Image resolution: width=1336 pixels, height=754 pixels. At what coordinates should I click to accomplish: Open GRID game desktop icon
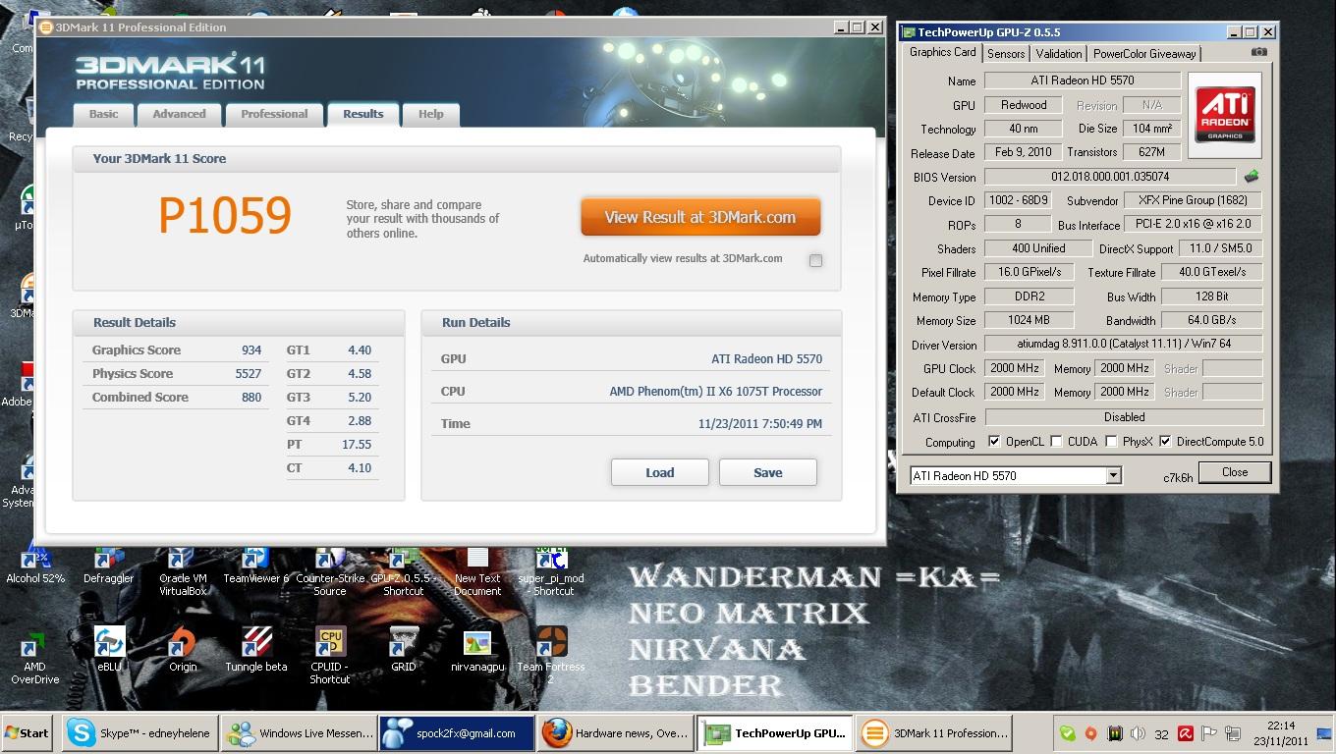[404, 650]
